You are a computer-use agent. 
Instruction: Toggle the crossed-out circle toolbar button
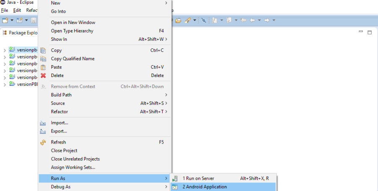click(204, 20)
